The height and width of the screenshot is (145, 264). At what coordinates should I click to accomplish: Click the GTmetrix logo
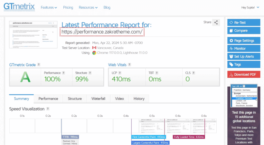click(x=19, y=7)
